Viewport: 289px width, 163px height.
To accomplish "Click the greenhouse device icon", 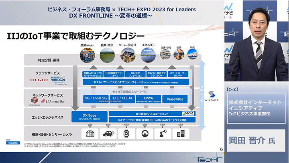I will click(x=90, y=134).
